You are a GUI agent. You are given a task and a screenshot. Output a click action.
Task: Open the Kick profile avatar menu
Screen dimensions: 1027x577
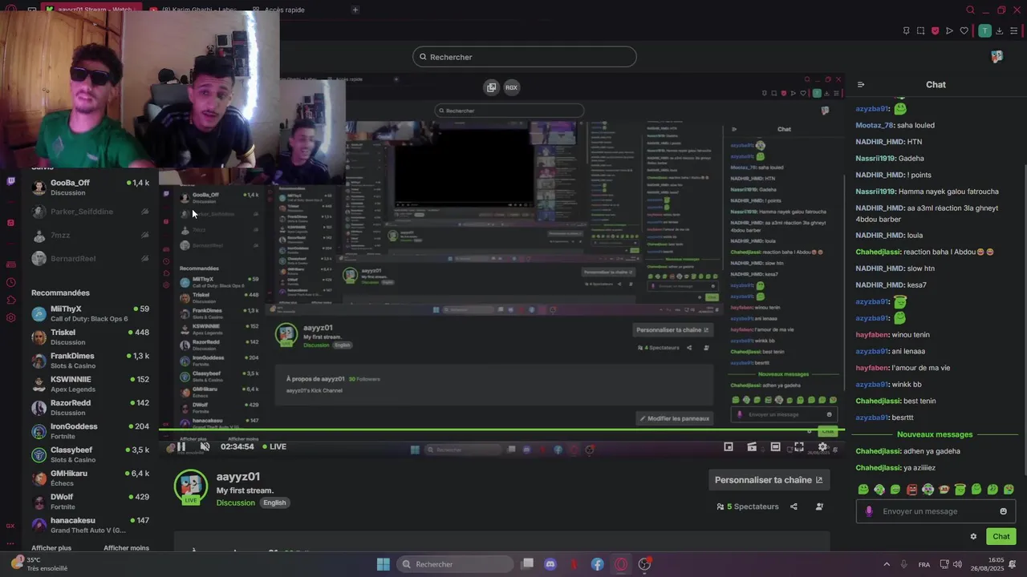[x=997, y=57]
